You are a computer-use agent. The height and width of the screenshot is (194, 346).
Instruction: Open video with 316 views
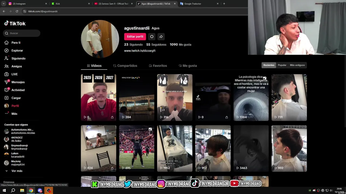pyautogui.click(x=175, y=98)
